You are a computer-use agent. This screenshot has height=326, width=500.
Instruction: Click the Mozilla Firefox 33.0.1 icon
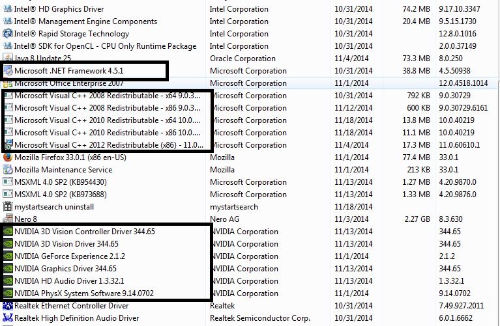7,157
